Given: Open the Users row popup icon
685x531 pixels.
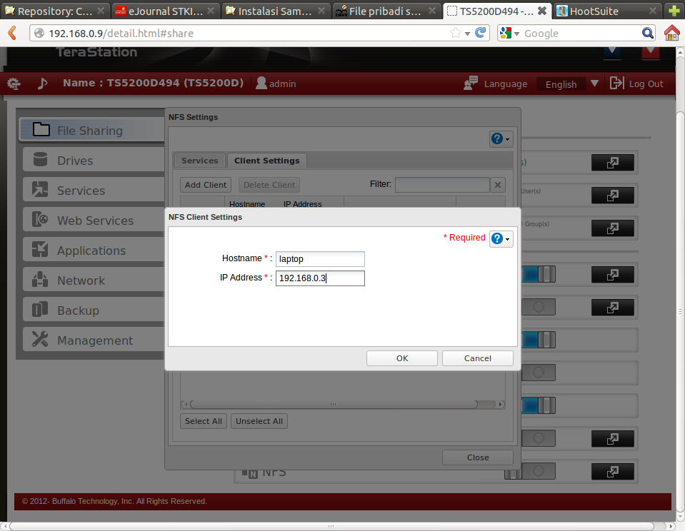Looking at the screenshot, I should pyautogui.click(x=612, y=195).
